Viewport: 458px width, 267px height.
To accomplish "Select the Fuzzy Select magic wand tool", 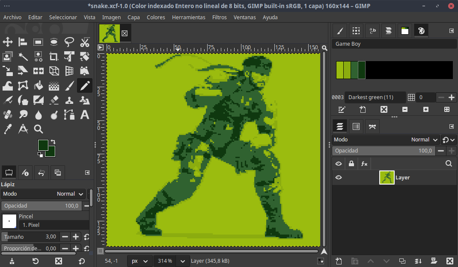I will pos(23,56).
